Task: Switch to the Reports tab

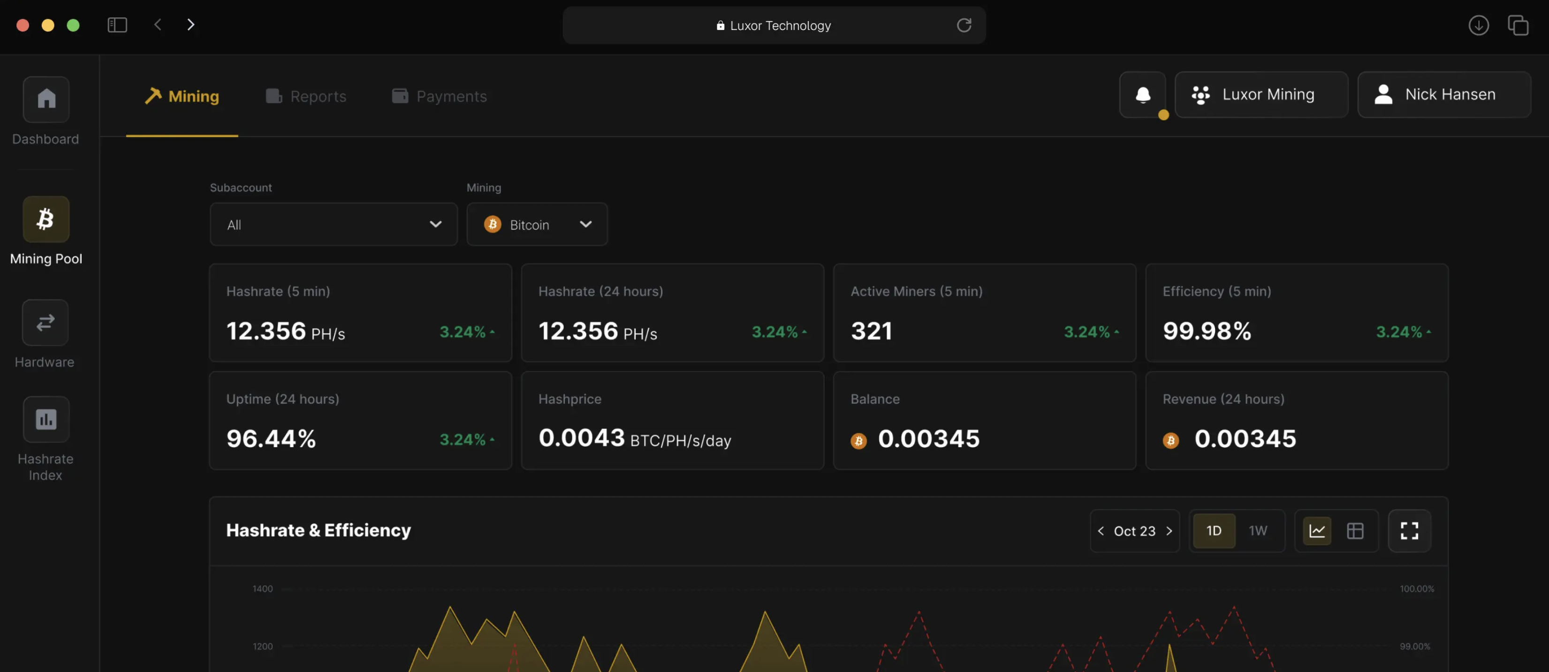Action: coord(306,96)
